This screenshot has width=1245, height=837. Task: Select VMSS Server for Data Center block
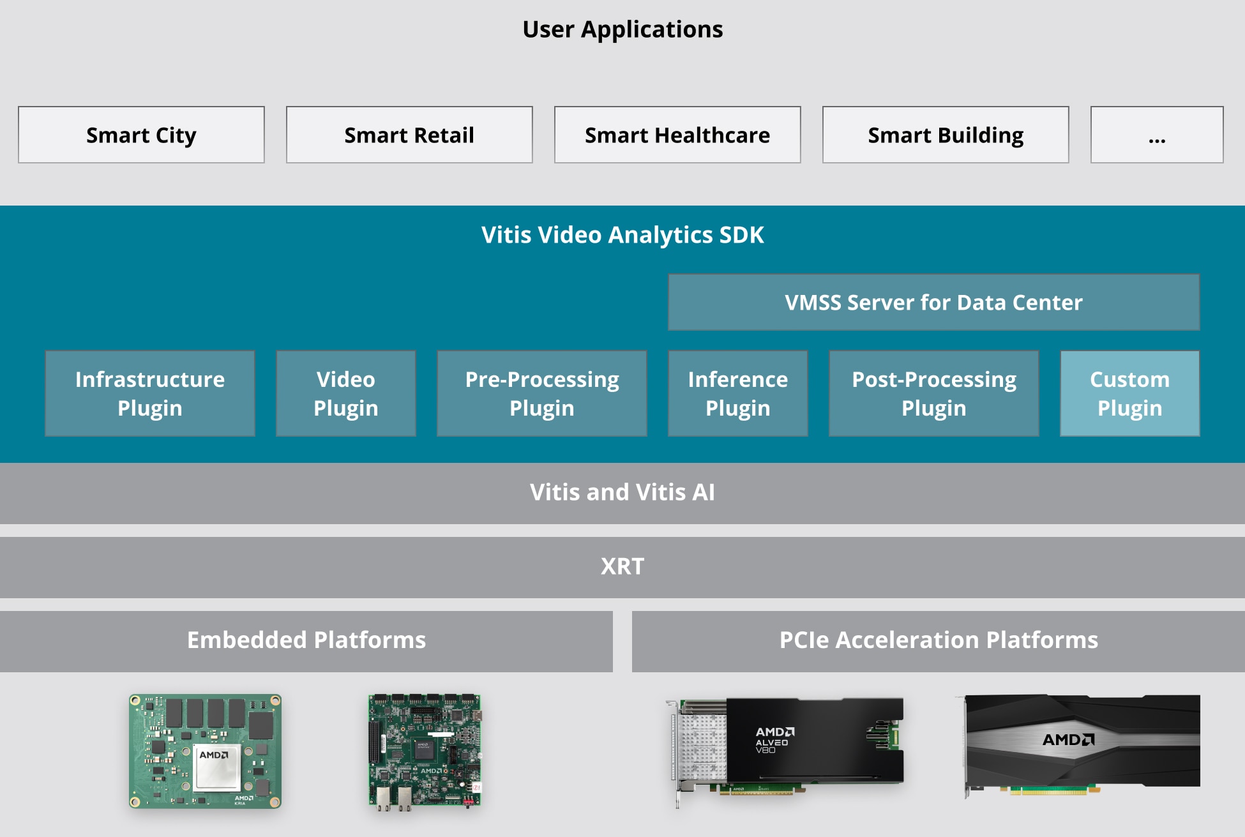934,302
